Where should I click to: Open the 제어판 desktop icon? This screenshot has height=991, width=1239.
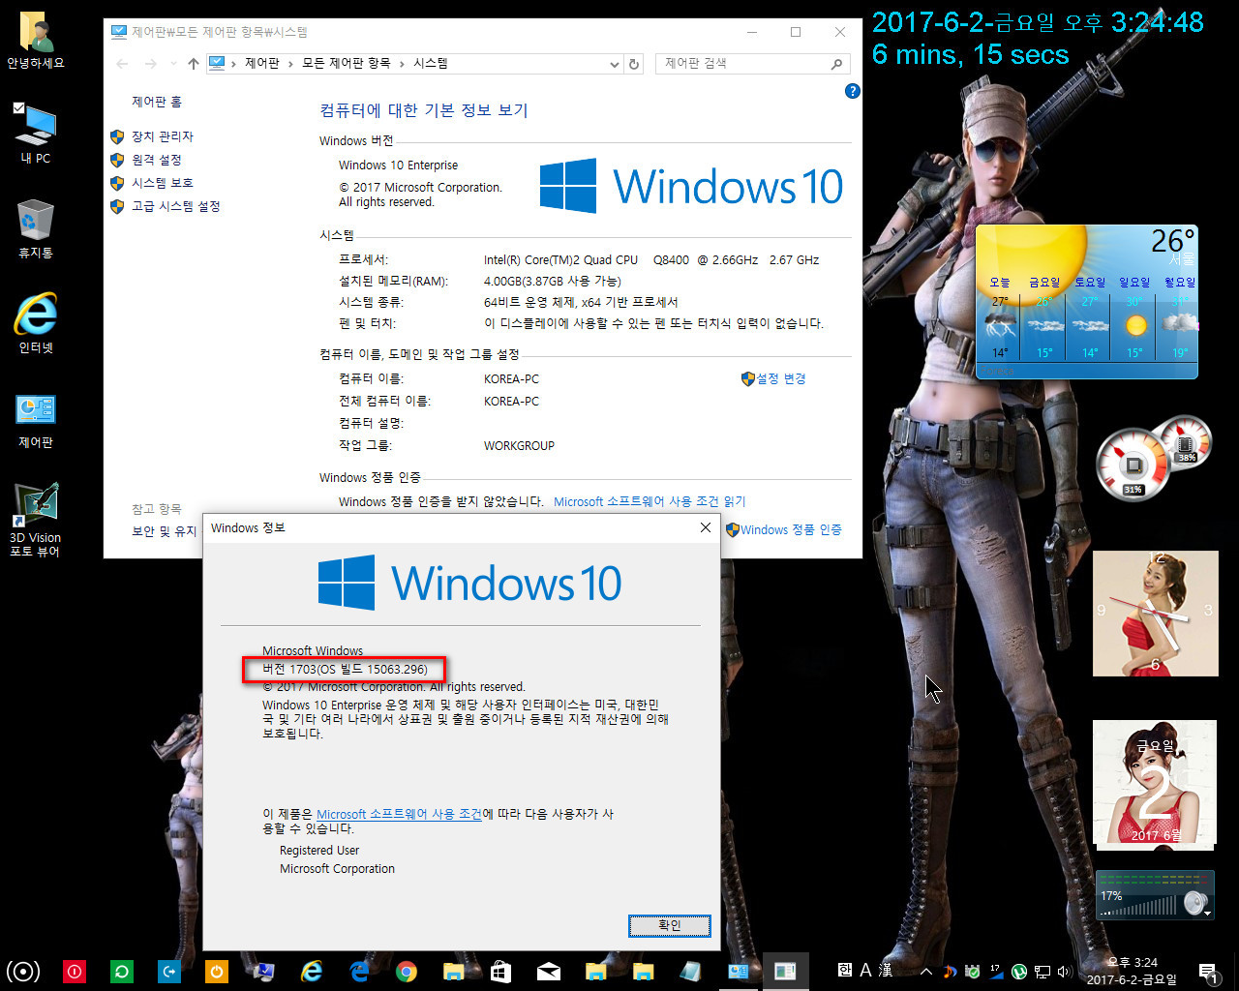pyautogui.click(x=36, y=419)
